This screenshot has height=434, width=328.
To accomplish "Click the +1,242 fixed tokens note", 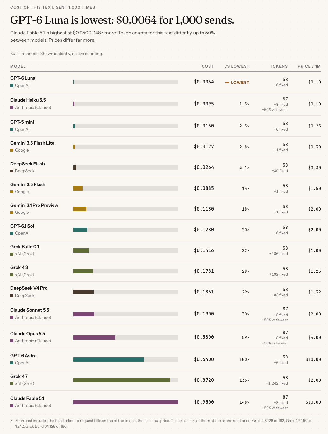I will click(x=277, y=383).
